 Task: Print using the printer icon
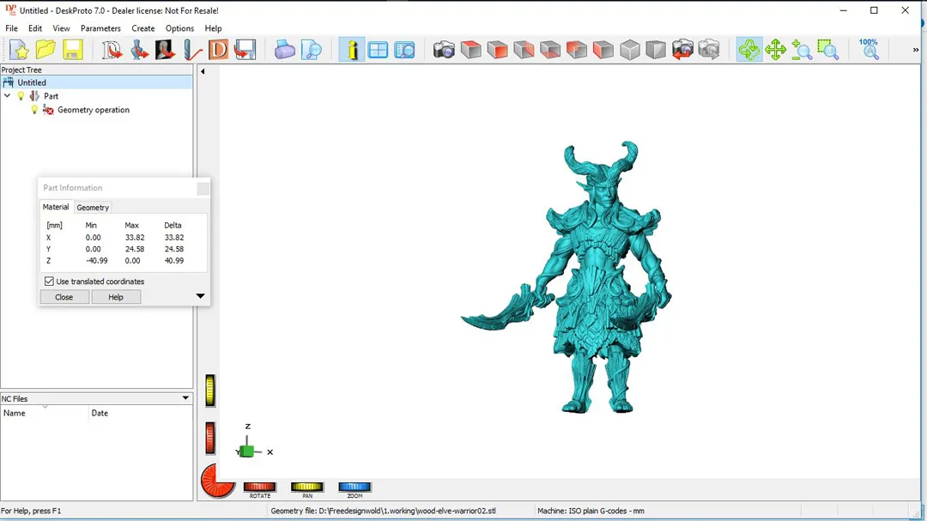coord(284,50)
